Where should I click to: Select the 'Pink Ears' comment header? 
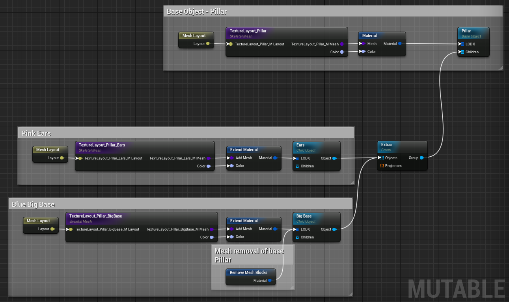[186, 133]
